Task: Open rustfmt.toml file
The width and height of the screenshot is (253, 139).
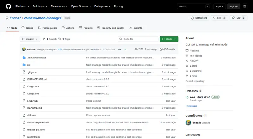Action: coord(34,137)
